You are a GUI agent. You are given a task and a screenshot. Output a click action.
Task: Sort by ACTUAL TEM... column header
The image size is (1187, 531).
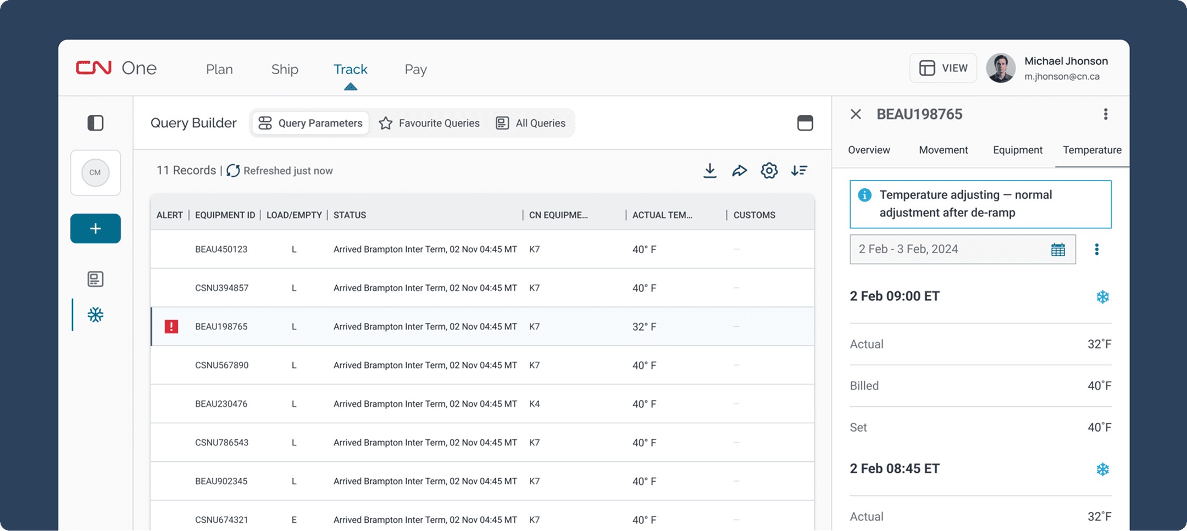pyautogui.click(x=662, y=215)
